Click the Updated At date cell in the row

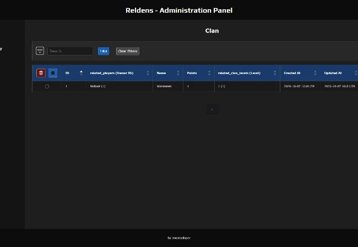pos(339,86)
